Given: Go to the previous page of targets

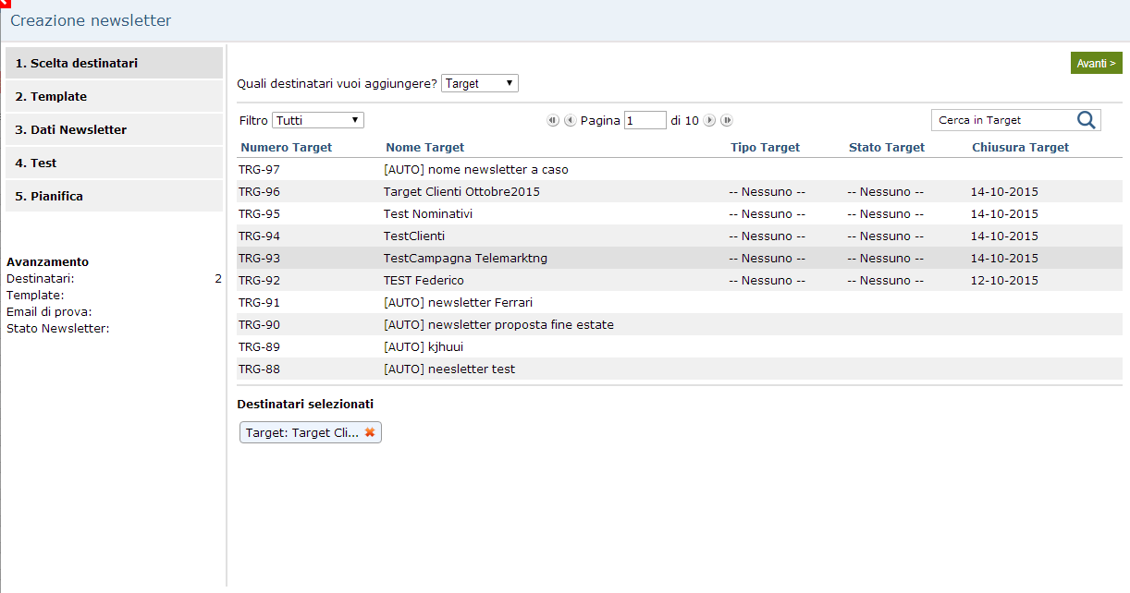Looking at the screenshot, I should [x=571, y=120].
